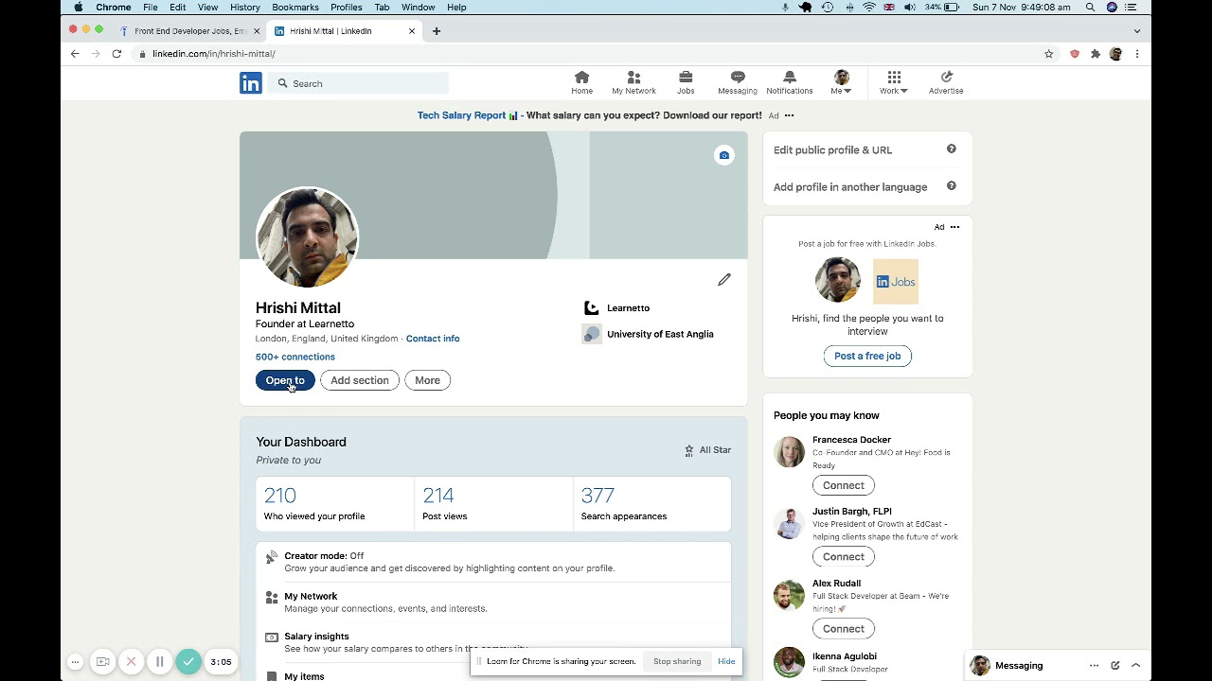Screen dimensions: 1212x681
Task: Click help icon beside Add profile language
Action: (x=952, y=186)
